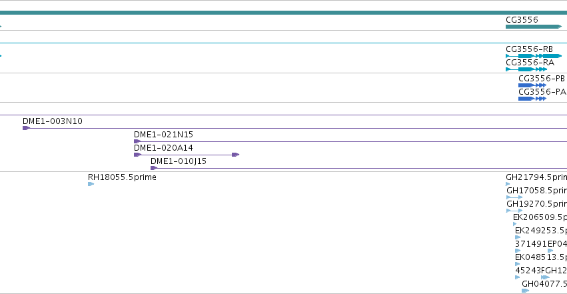This screenshot has height=294, width=567.
Task: Select the light-blue RH18055.5prime EST arrow
Action: (91, 184)
